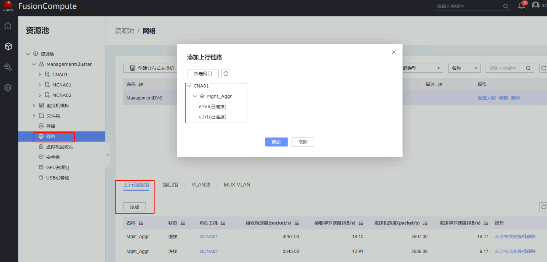The height and width of the screenshot is (262, 547).
Task: Open the notification bell icon
Action: click(x=521, y=6)
